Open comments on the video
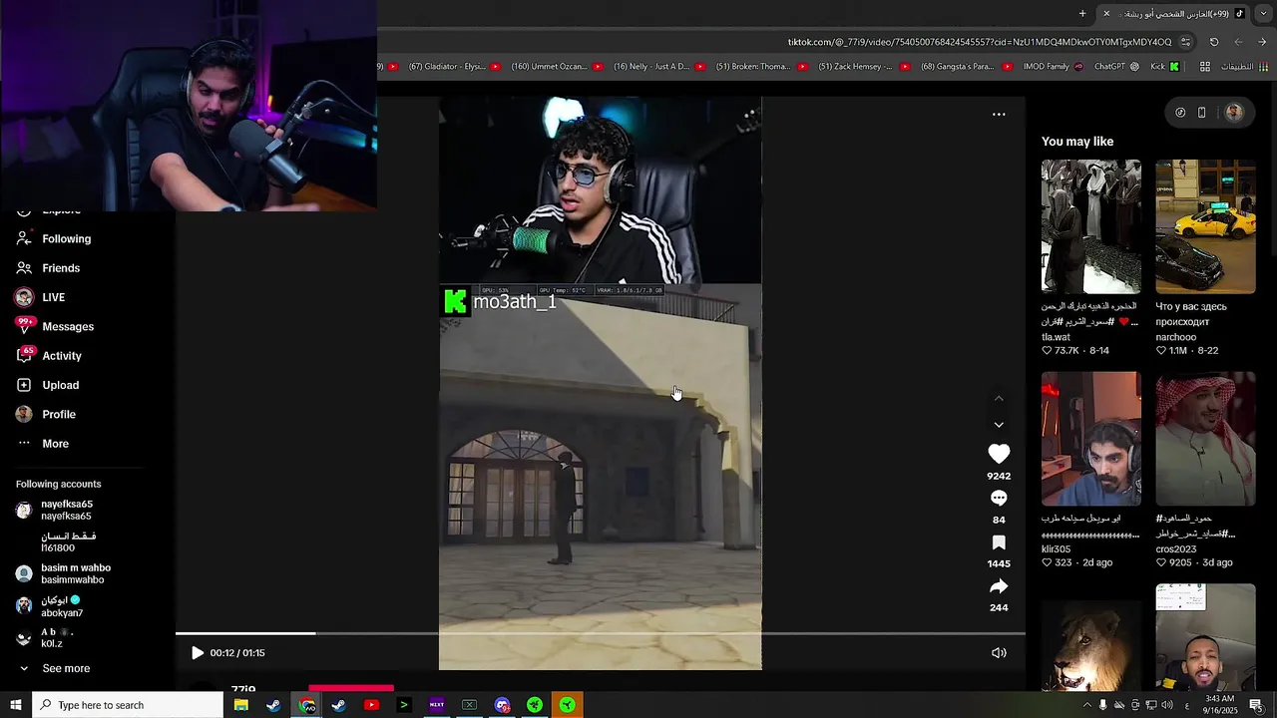 [x=999, y=498]
